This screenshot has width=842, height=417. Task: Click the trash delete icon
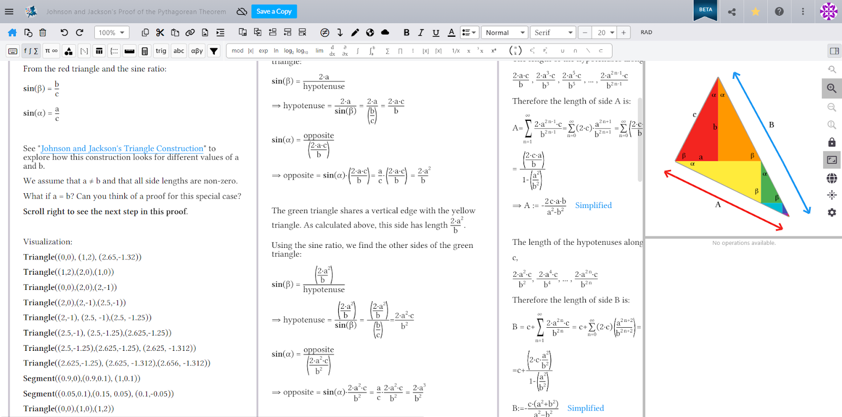pos(43,33)
